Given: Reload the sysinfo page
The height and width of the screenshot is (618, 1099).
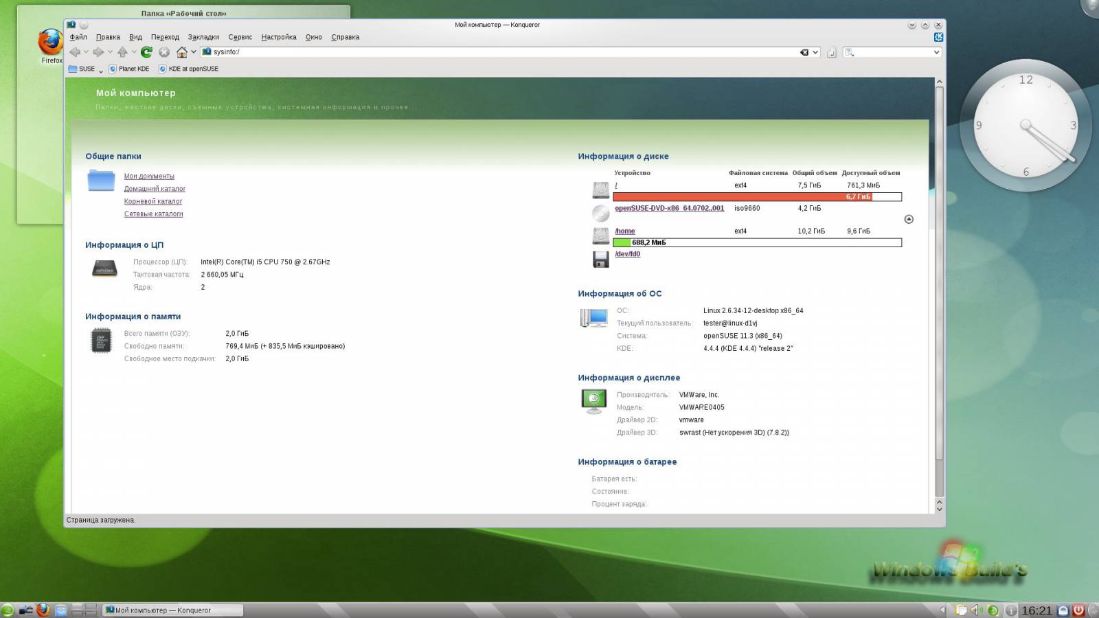Looking at the screenshot, I should [146, 52].
